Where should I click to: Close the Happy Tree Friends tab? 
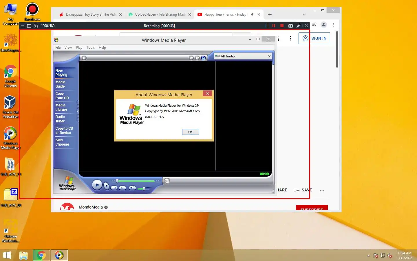259,14
